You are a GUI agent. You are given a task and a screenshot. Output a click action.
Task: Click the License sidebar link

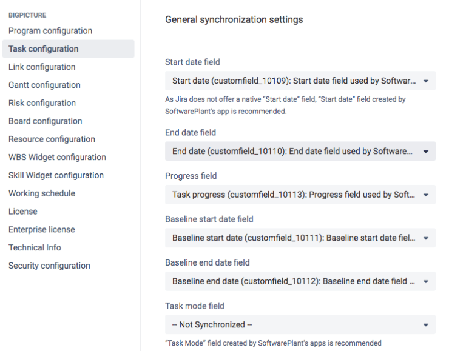point(23,212)
